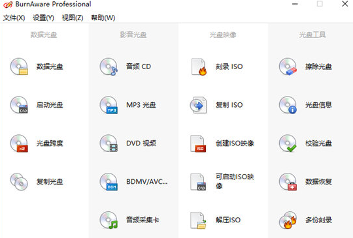Select the Span Disc (光盘跨度) x2 icon
This screenshot has width=353, height=238.
coord(19,143)
